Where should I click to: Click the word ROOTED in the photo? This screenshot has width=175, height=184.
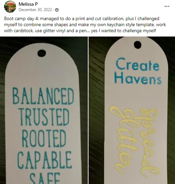point(44,138)
